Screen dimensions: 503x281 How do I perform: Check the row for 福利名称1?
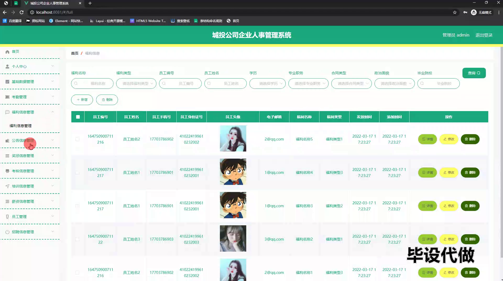click(78, 273)
